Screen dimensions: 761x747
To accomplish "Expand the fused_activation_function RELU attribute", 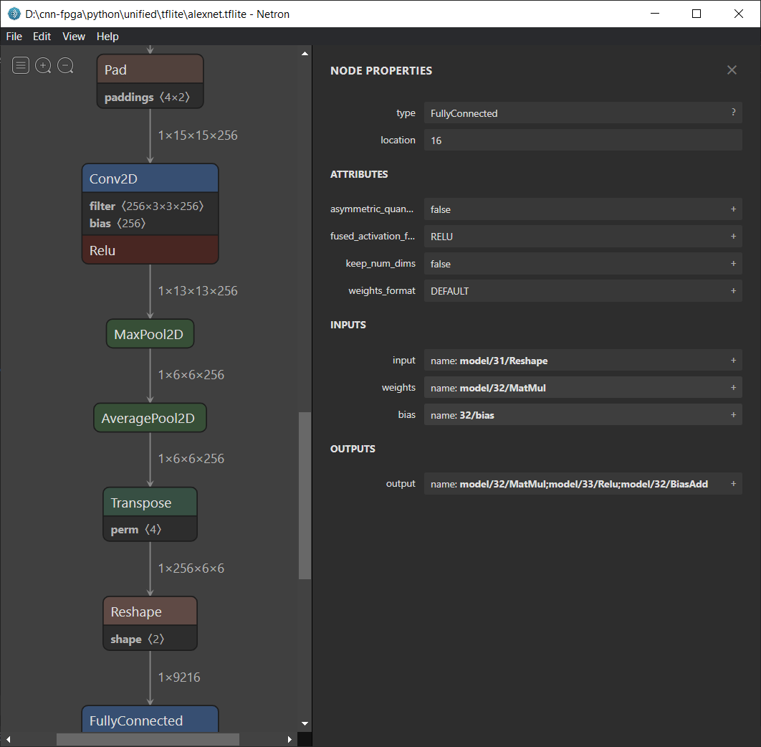I will [x=733, y=237].
